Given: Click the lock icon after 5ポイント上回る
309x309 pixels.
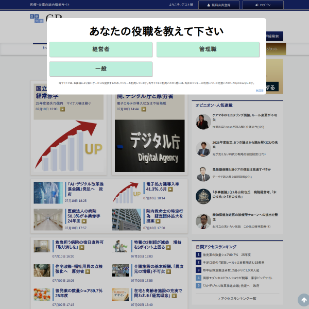Looking at the screenshot, I should click(x=168, y=247).
